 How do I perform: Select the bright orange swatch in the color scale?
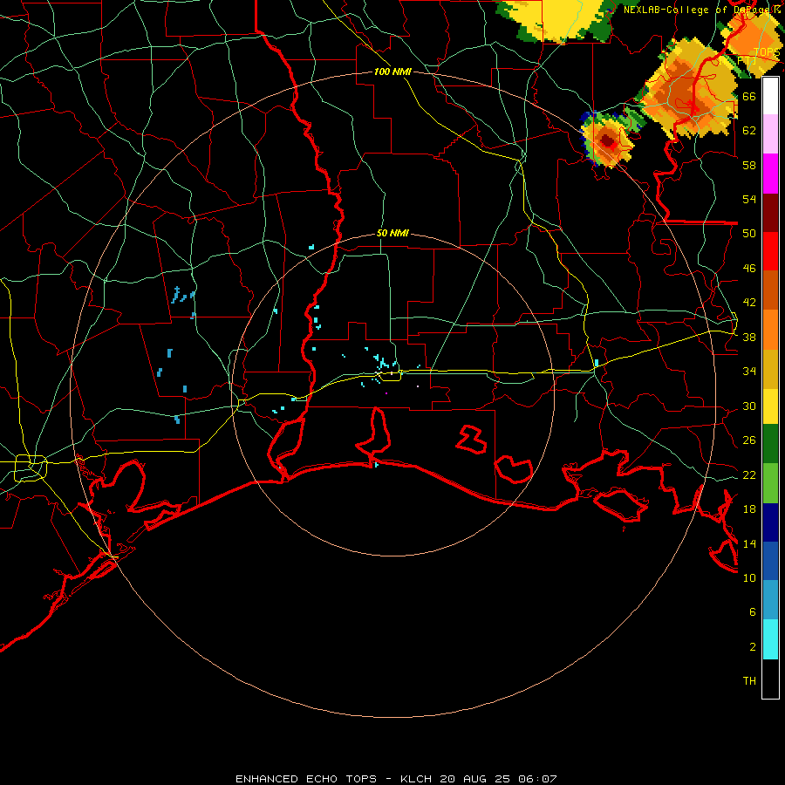[x=770, y=330]
